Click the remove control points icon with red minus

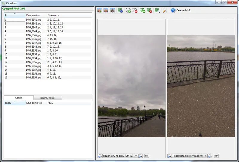coord(135,10)
